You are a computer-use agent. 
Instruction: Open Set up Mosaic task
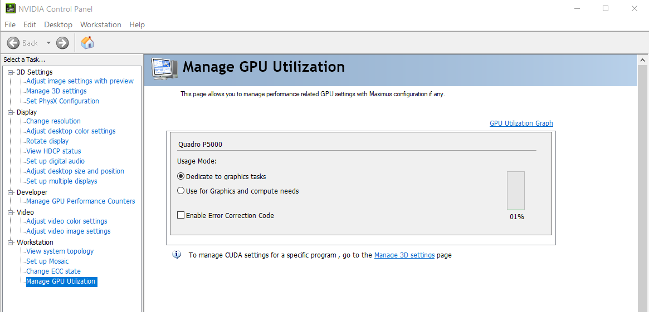47,261
